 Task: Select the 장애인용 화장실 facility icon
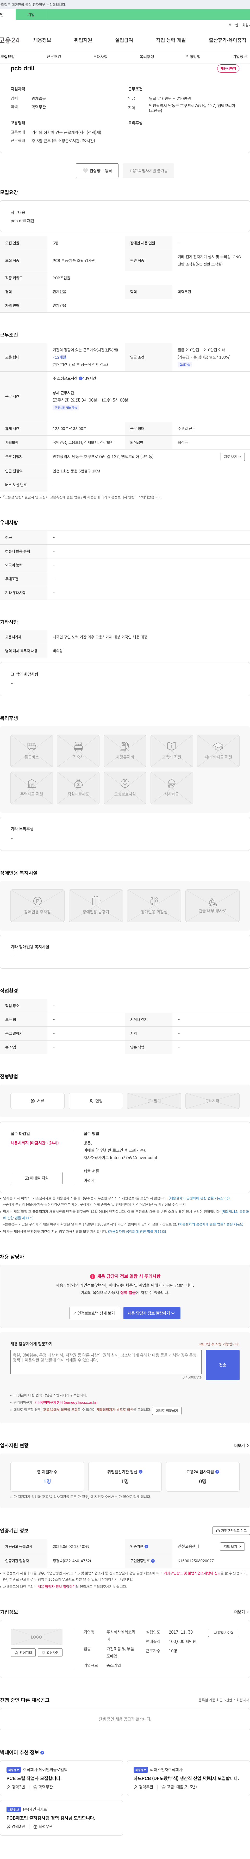tap(154, 906)
